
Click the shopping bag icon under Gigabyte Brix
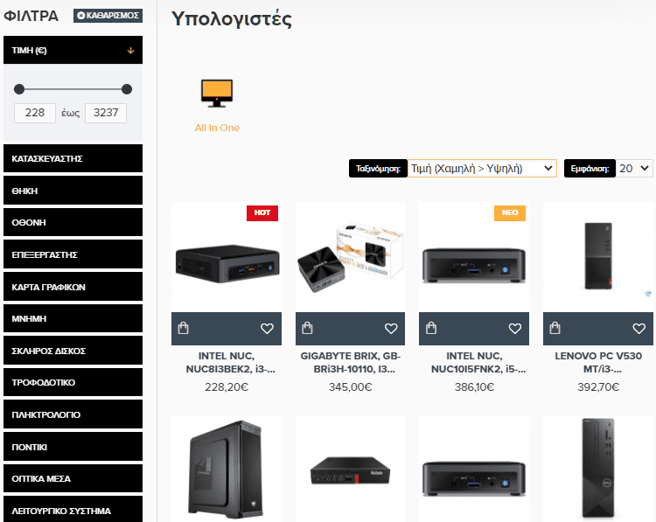(x=307, y=328)
